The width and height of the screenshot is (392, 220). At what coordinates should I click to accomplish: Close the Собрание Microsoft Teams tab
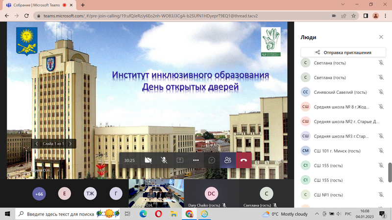[71, 5]
